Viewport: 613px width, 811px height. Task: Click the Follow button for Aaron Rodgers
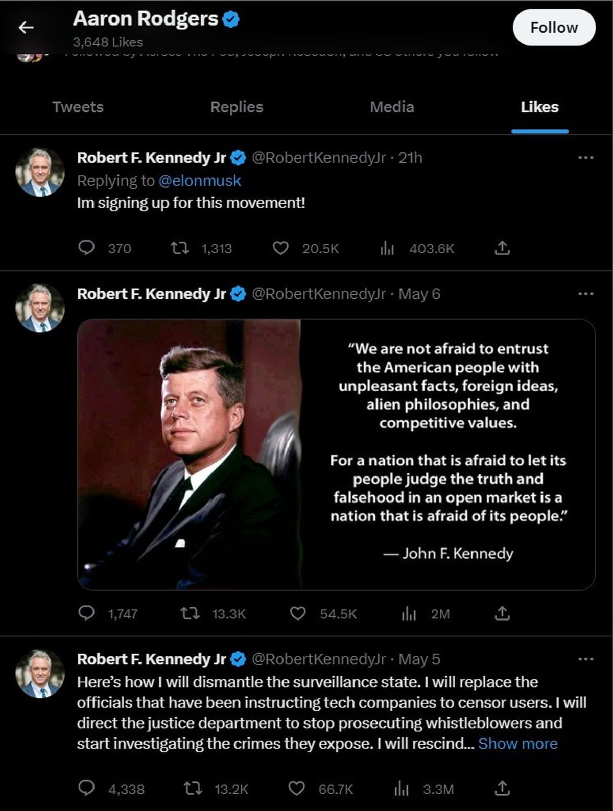click(555, 27)
